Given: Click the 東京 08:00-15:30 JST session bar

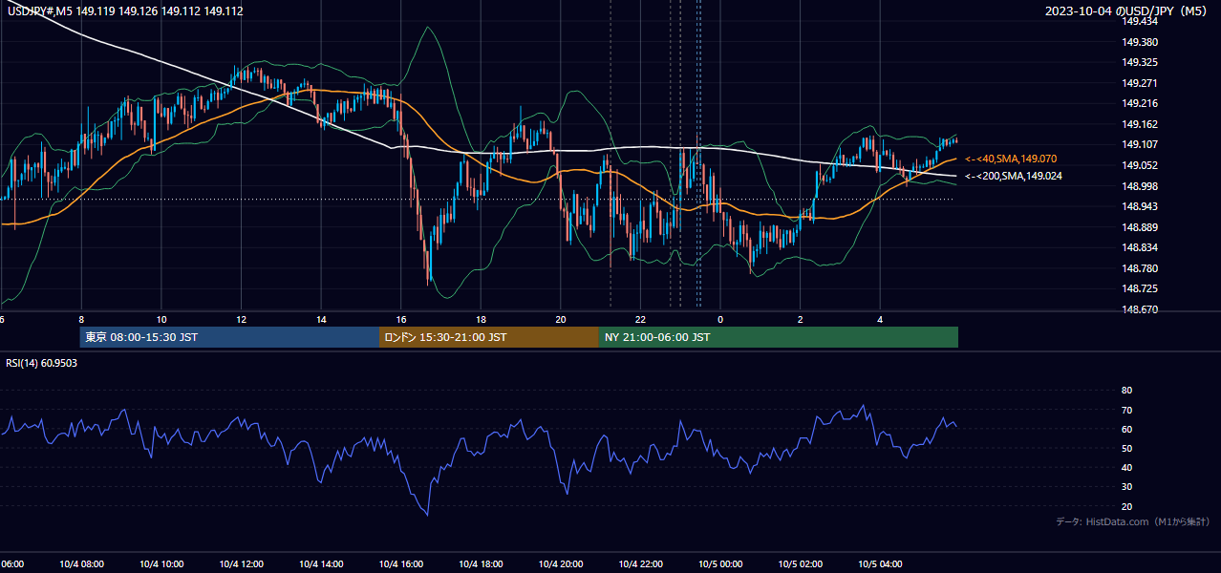Looking at the screenshot, I should [x=229, y=337].
